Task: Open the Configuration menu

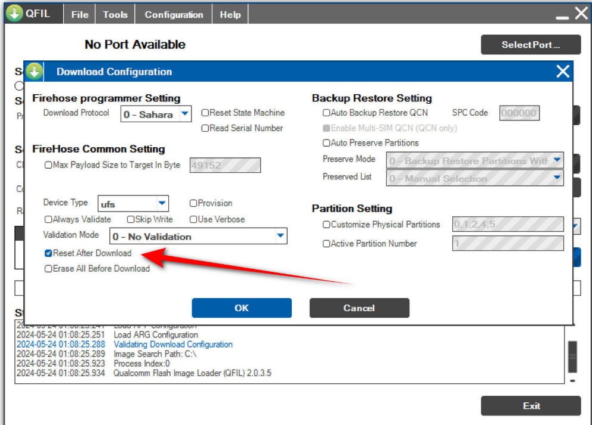Action: tap(174, 14)
